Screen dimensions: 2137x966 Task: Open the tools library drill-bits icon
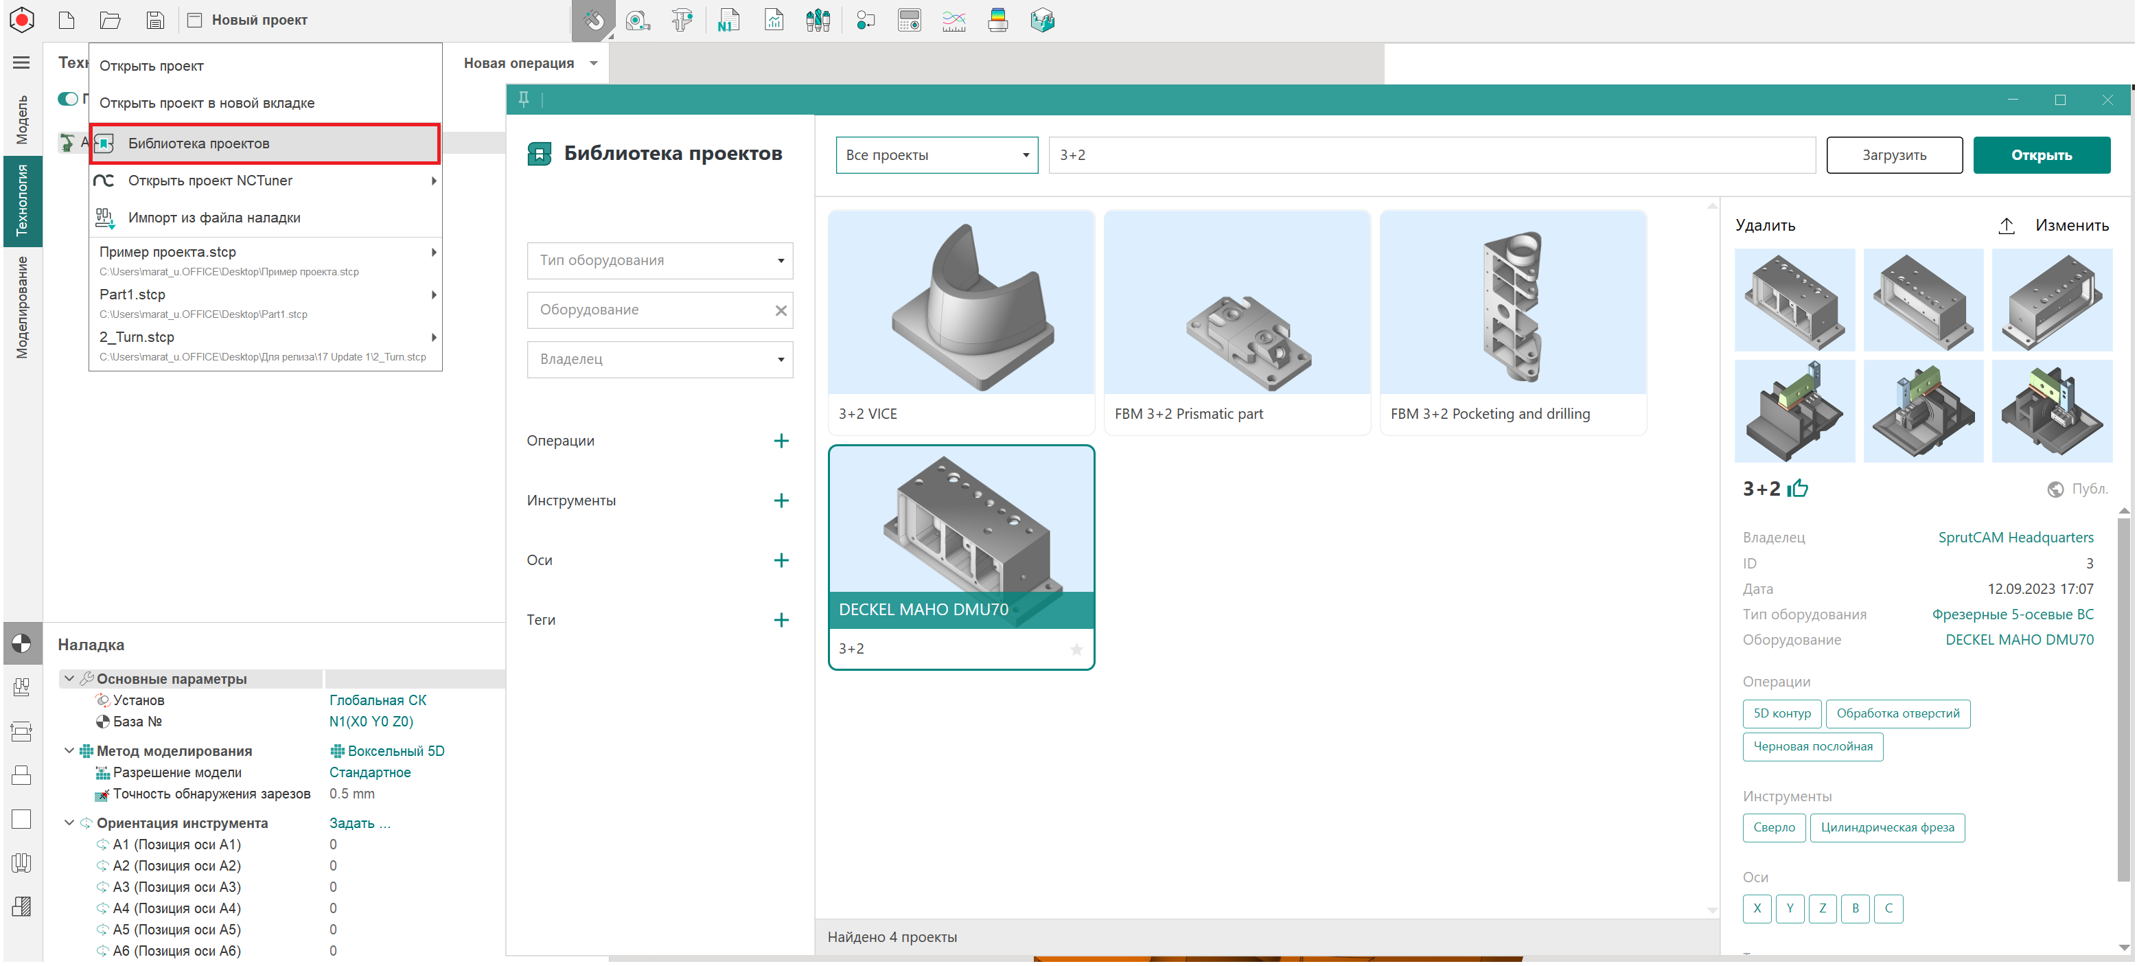click(818, 20)
